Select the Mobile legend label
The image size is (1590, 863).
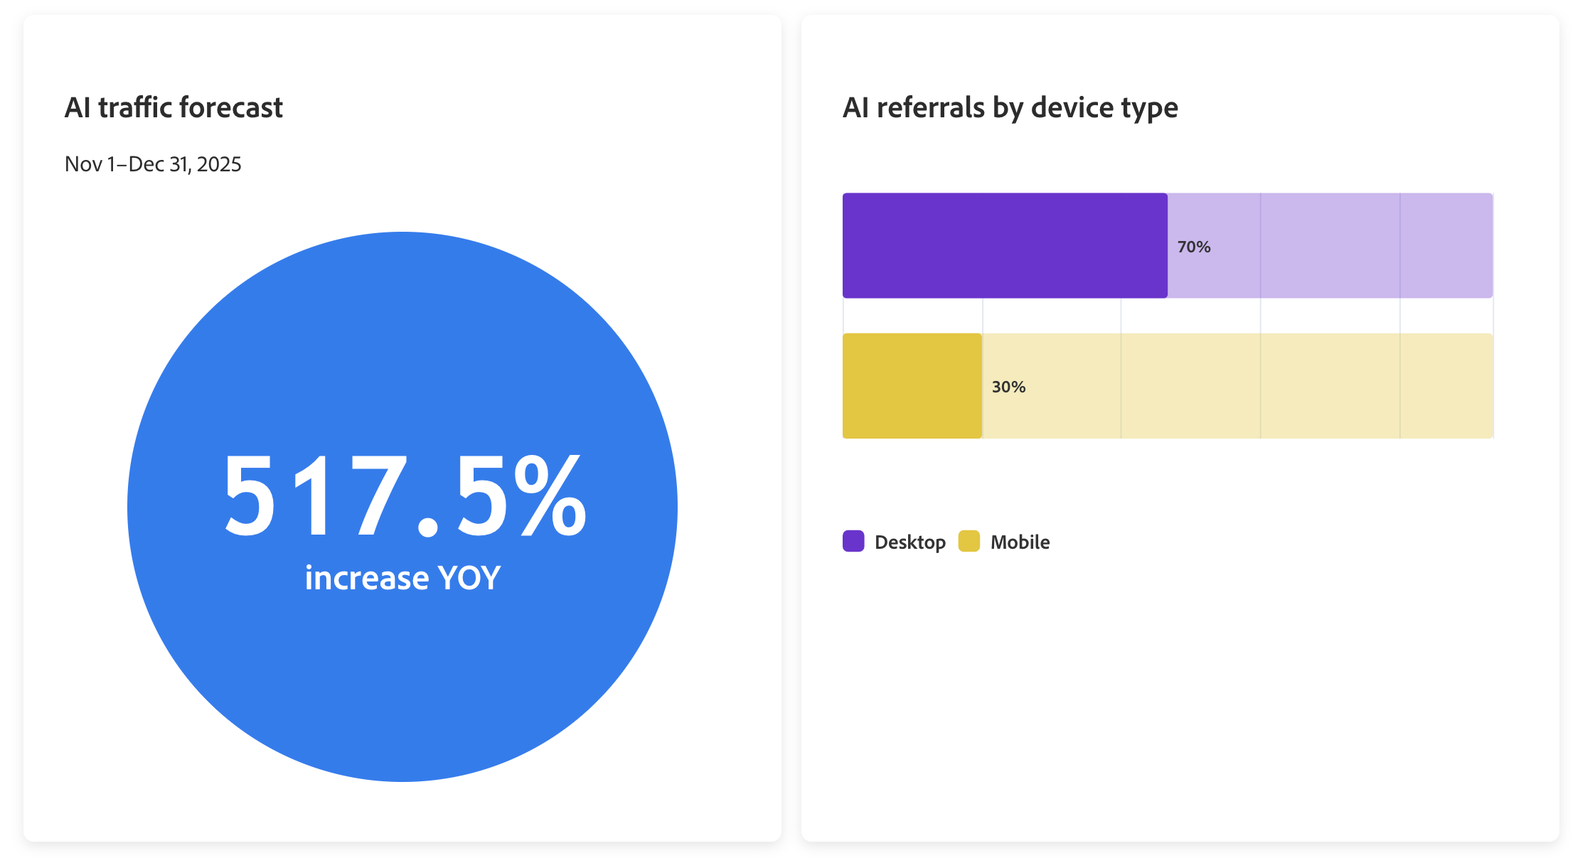[1020, 542]
